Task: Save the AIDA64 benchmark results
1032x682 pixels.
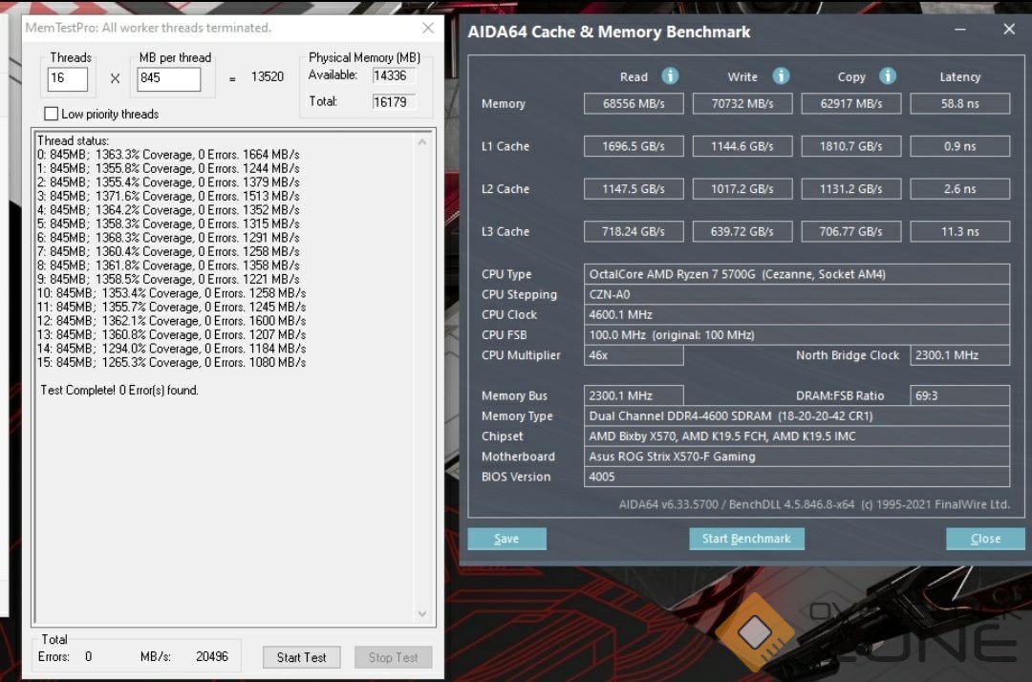Action: point(506,539)
